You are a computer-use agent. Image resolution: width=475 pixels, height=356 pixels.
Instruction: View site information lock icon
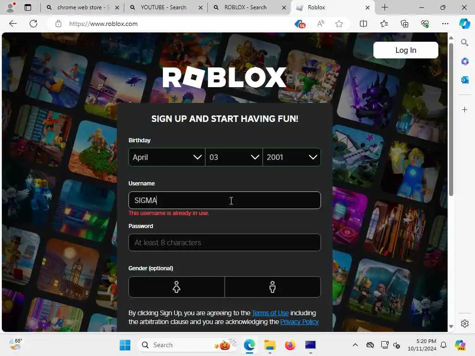click(x=58, y=24)
